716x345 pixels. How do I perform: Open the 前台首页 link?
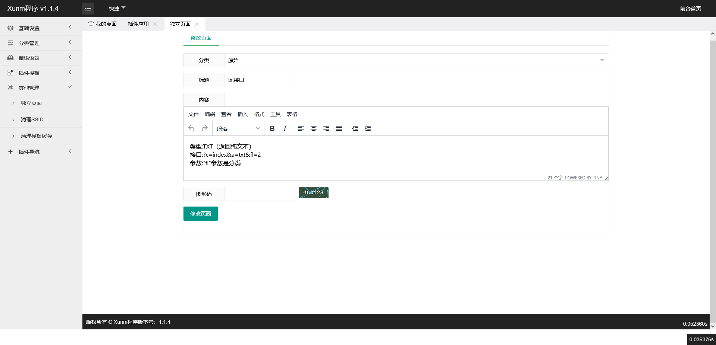click(690, 9)
